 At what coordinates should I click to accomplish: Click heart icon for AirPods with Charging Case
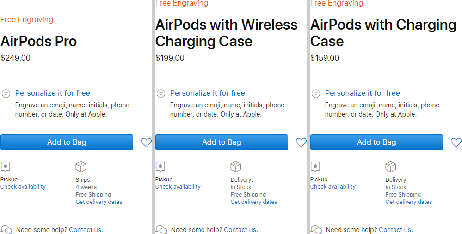456,142
